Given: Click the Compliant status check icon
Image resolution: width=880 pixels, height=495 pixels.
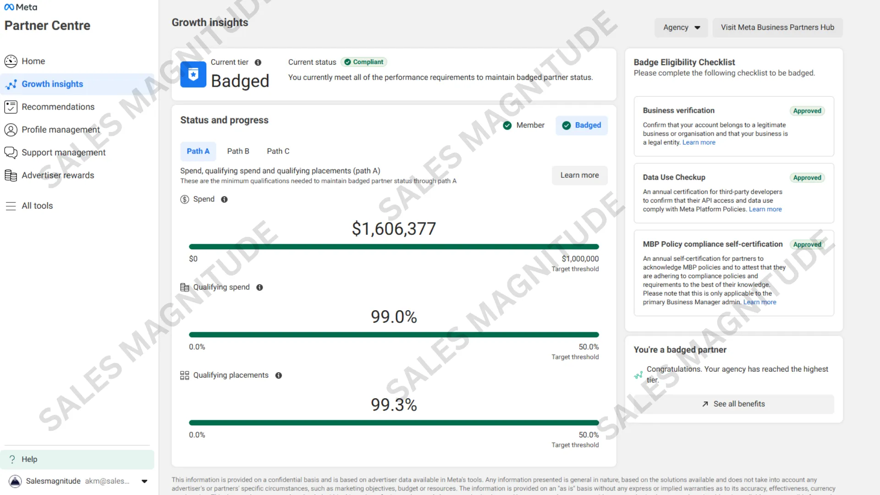Looking at the screenshot, I should point(347,62).
